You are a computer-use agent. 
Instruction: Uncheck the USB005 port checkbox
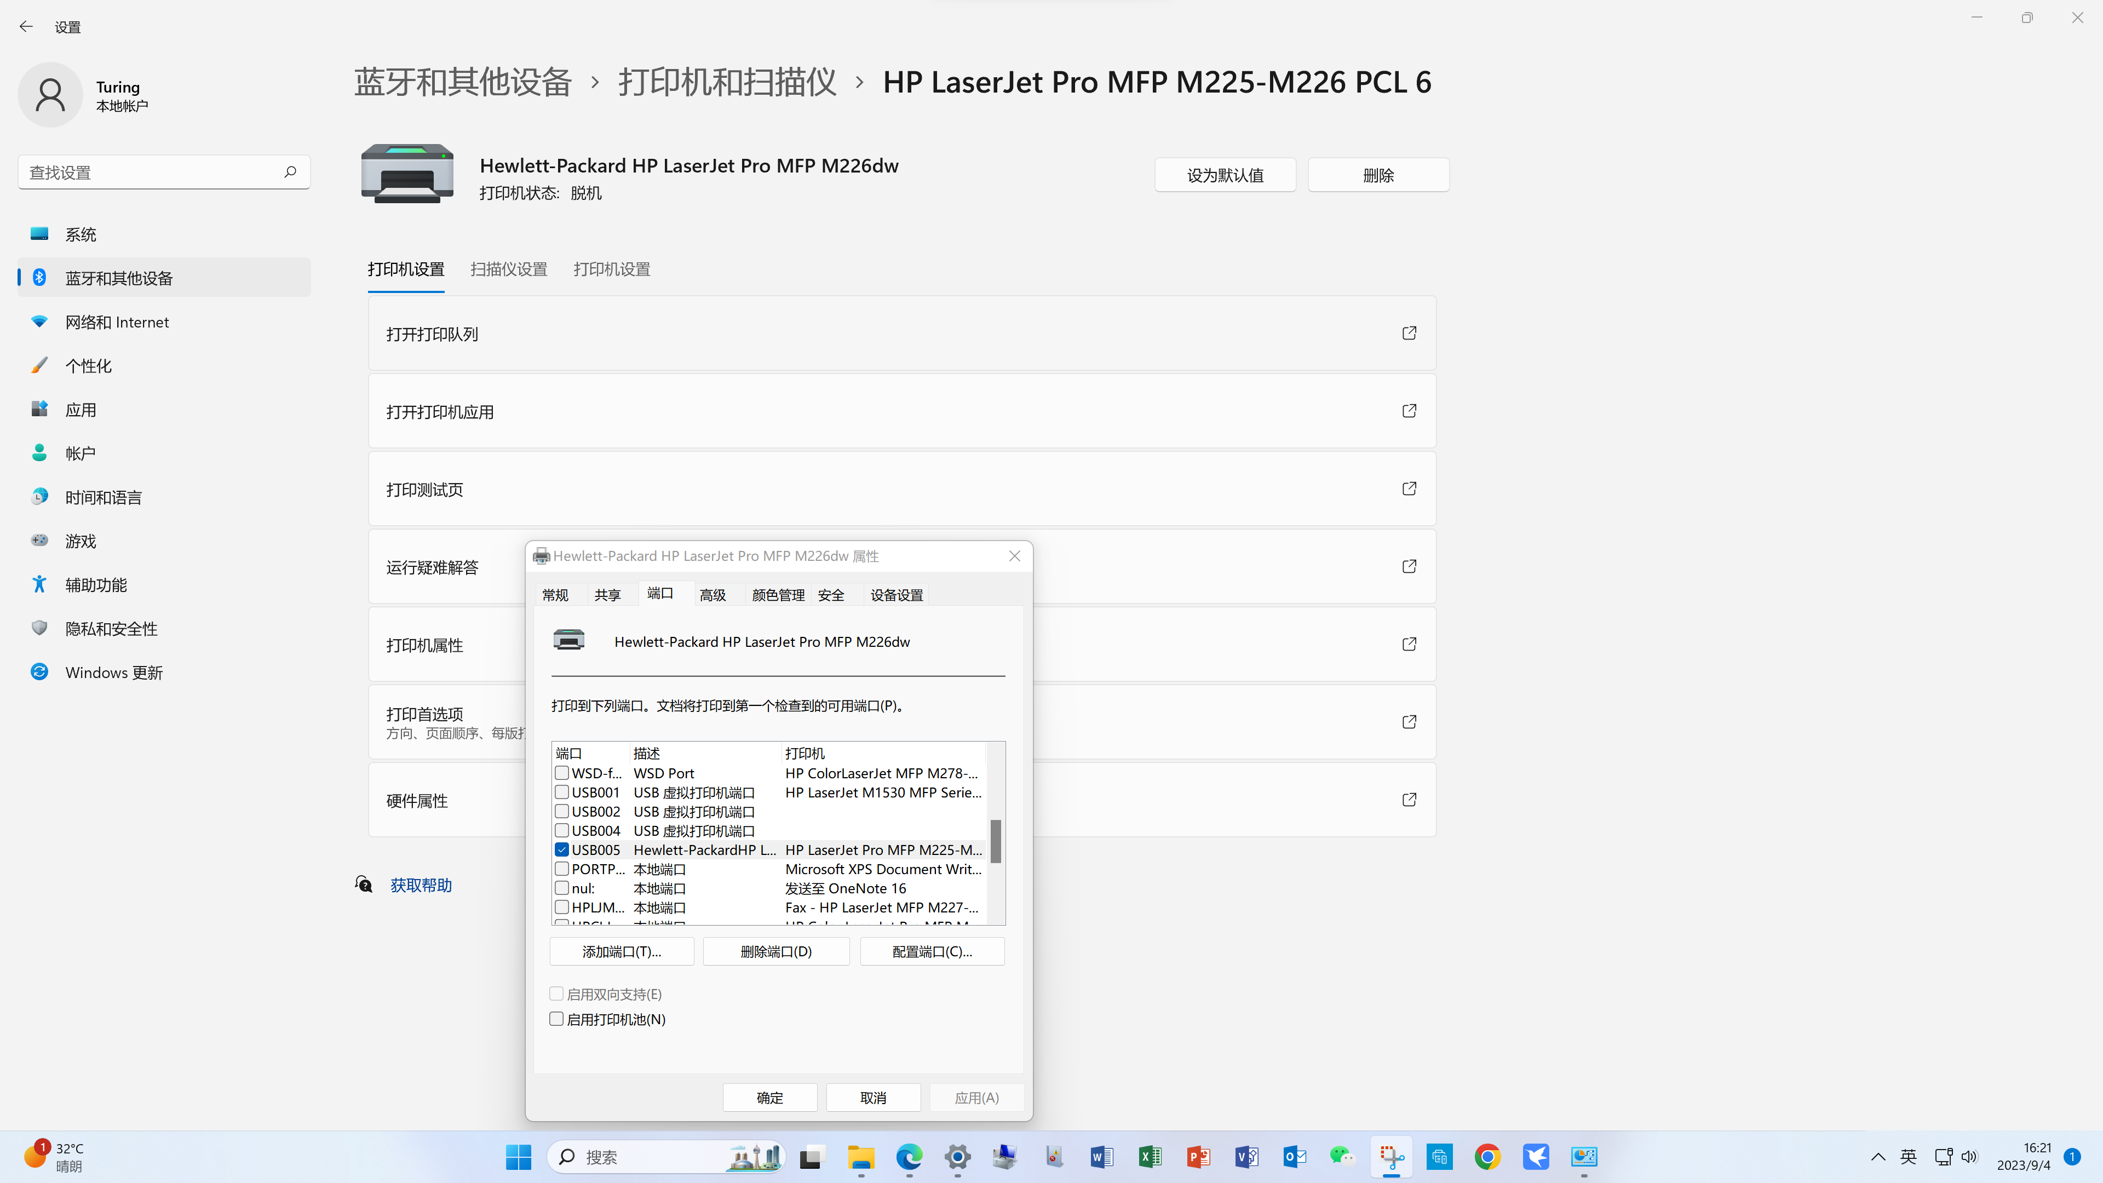[x=562, y=849]
